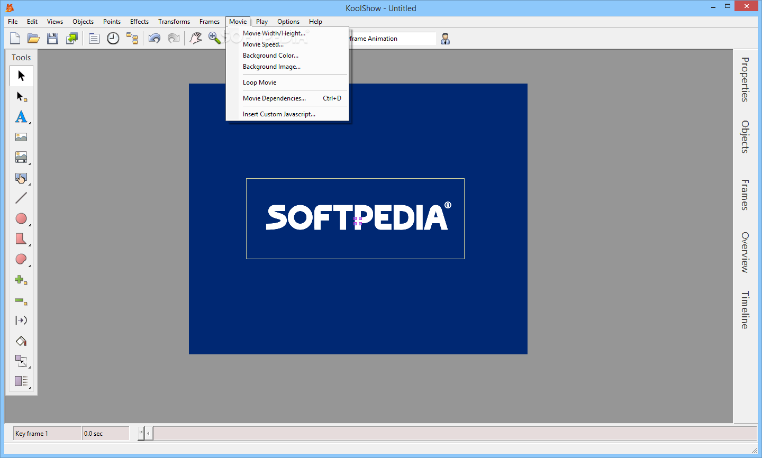Open the Objects menu
The image size is (762, 458).
83,22
